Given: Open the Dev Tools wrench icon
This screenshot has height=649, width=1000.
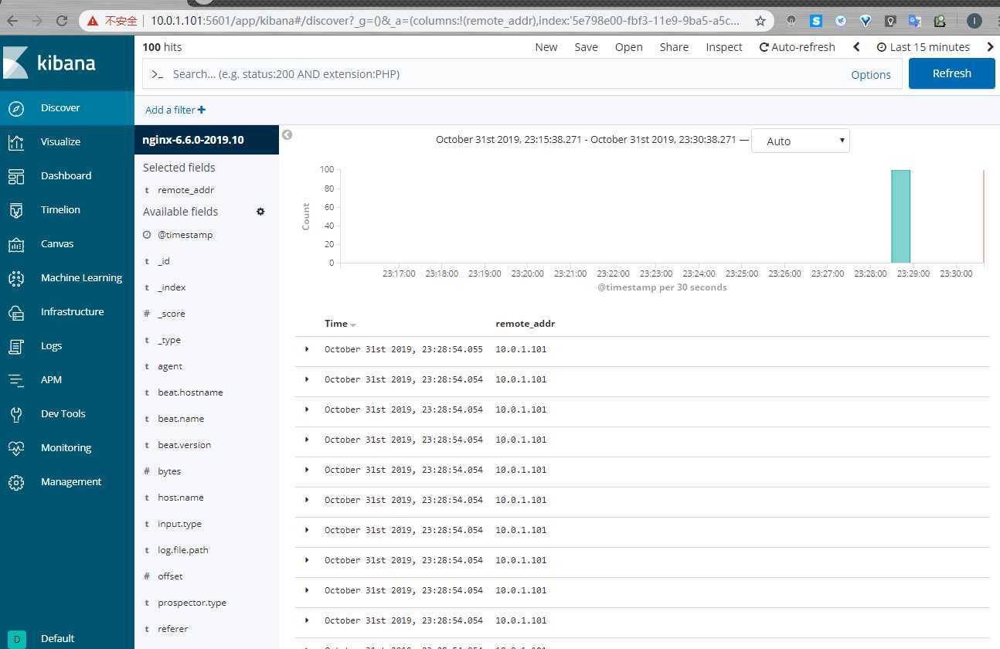Looking at the screenshot, I should click(x=16, y=414).
